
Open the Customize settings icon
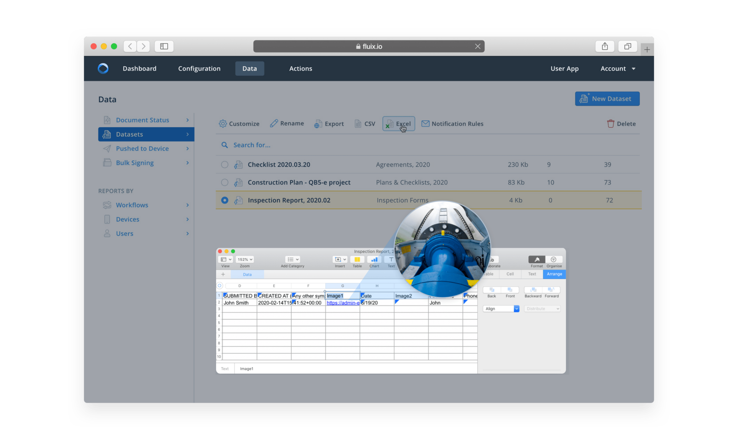223,124
